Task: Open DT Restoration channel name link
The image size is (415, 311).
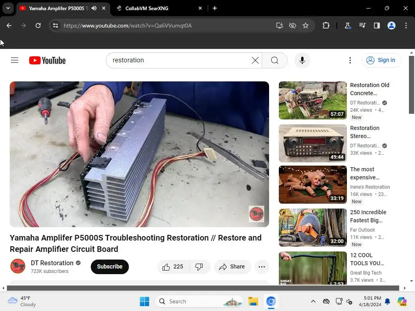Action: coord(52,263)
